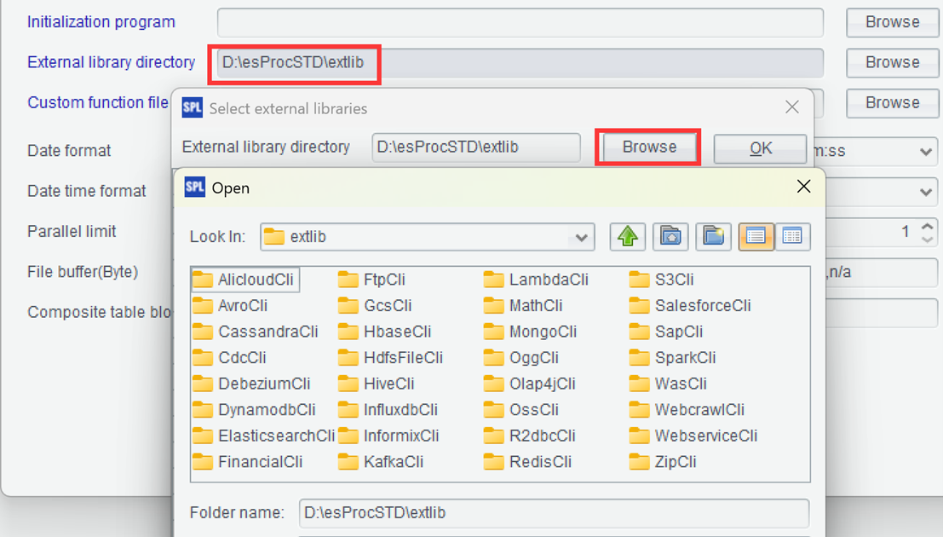Switch file chooser to List view
Screen dimensions: 943x537
point(756,237)
